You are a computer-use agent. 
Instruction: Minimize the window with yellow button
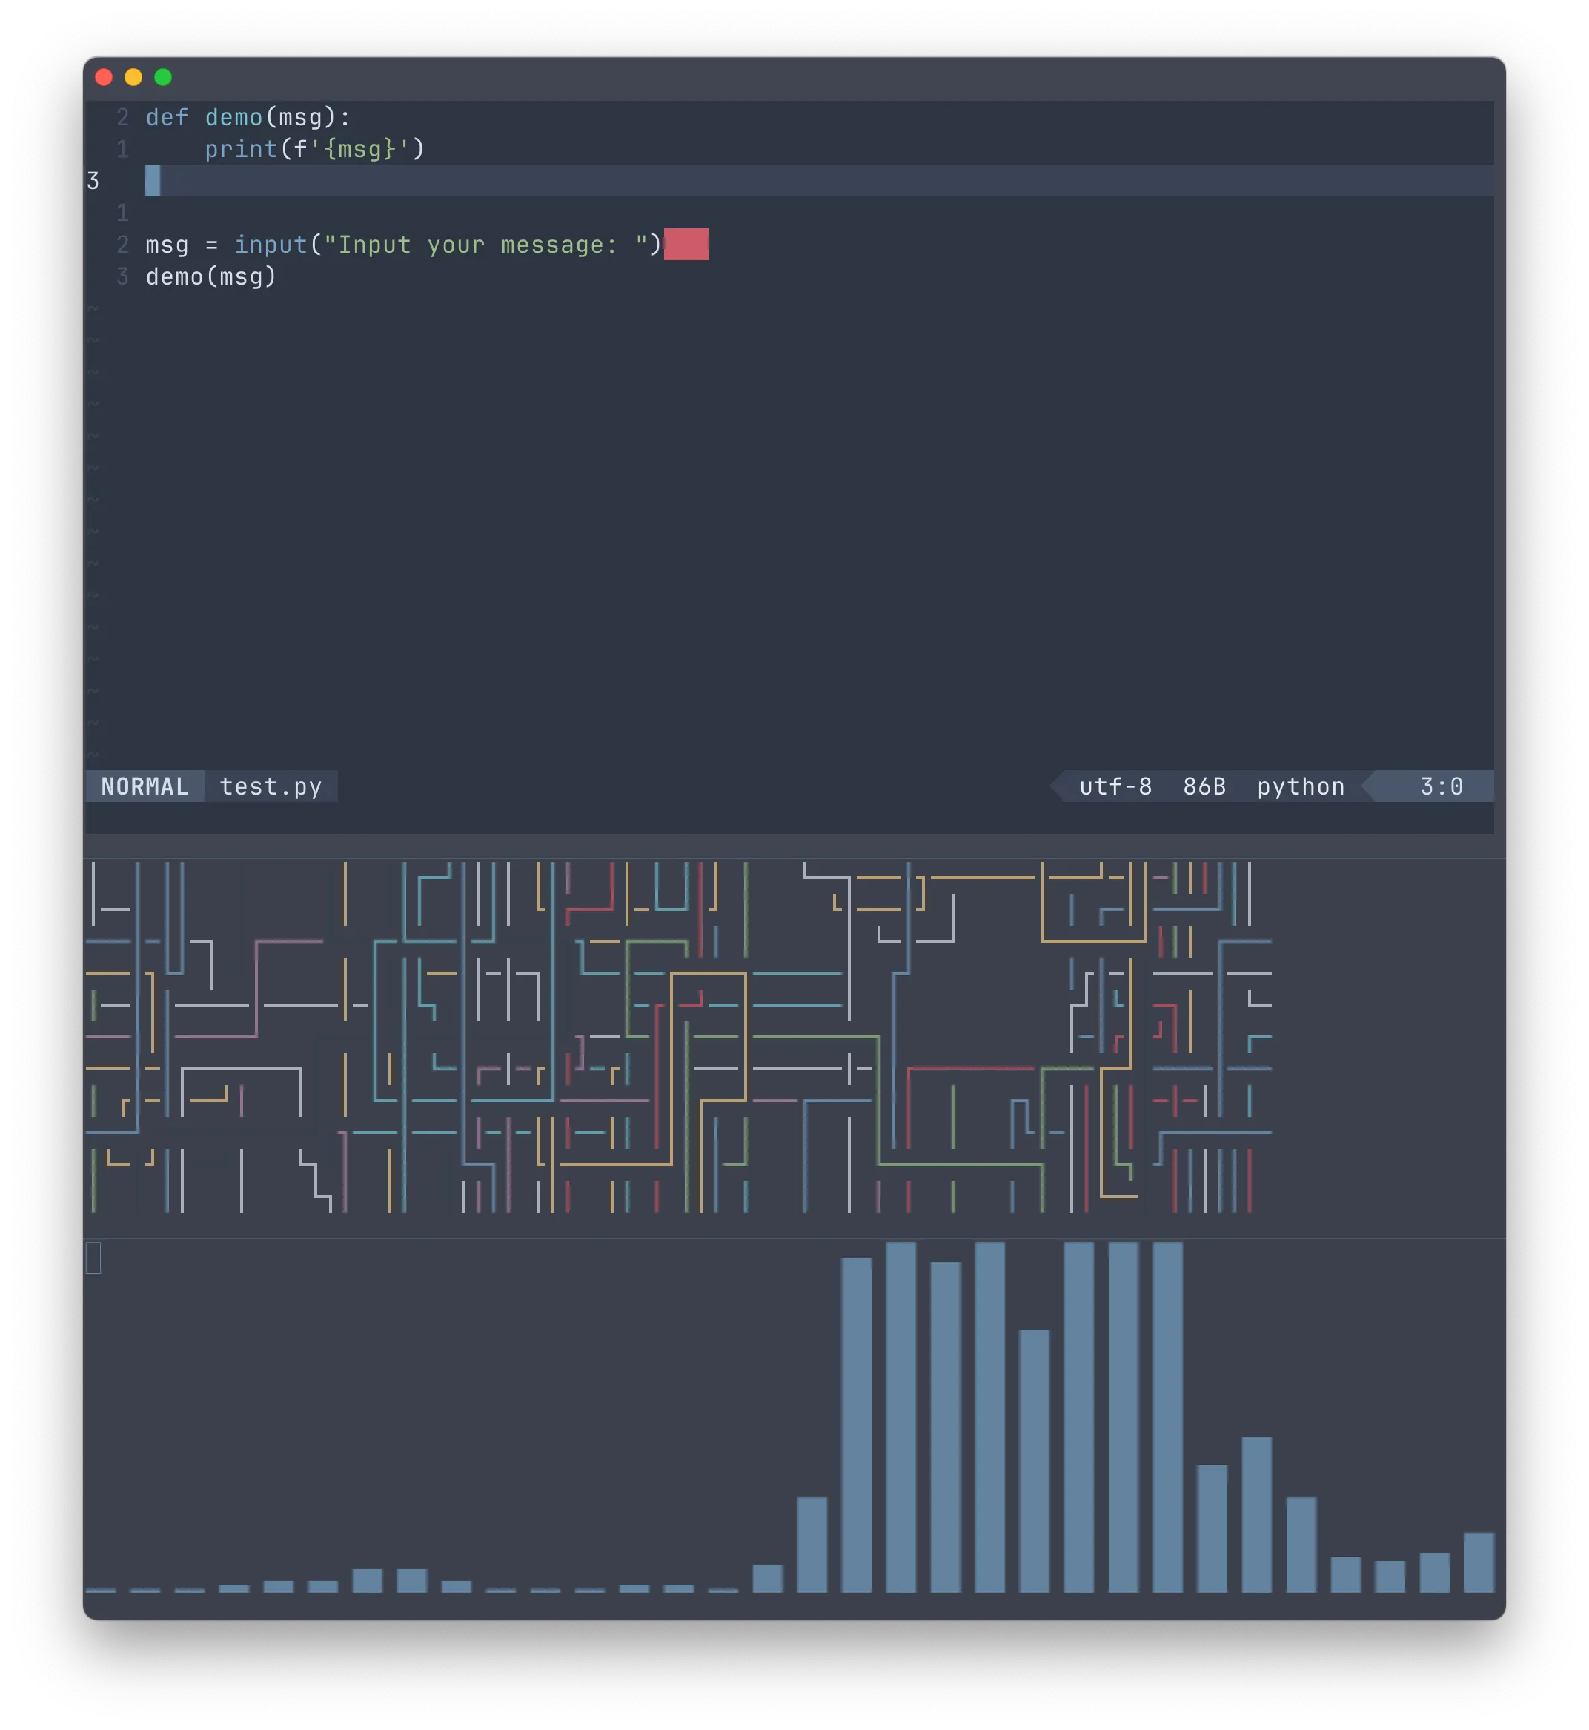[x=133, y=77]
